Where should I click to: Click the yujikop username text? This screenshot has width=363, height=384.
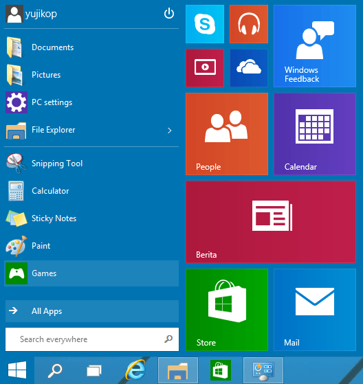click(41, 14)
